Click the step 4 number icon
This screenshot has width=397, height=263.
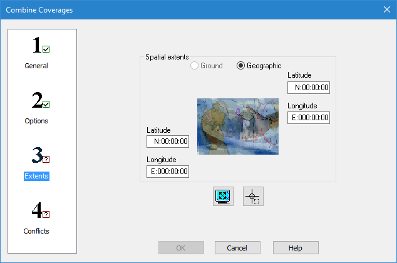(40, 212)
